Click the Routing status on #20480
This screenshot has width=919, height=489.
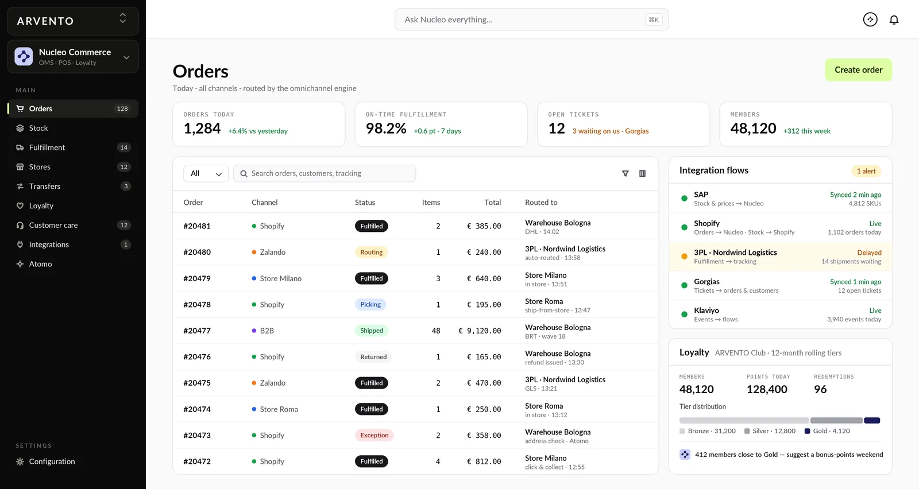point(372,253)
